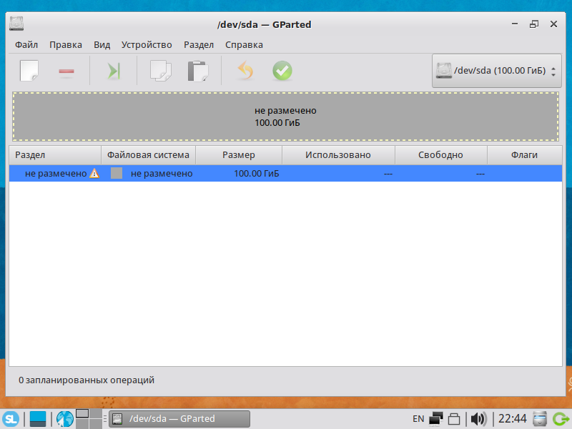The width and height of the screenshot is (572, 429).
Task: Open the Файл menu
Action: click(26, 45)
